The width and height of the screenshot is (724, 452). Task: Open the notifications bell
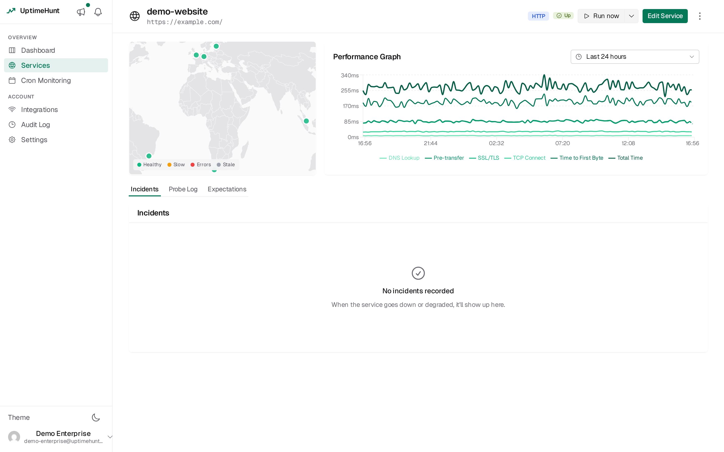pos(98,12)
